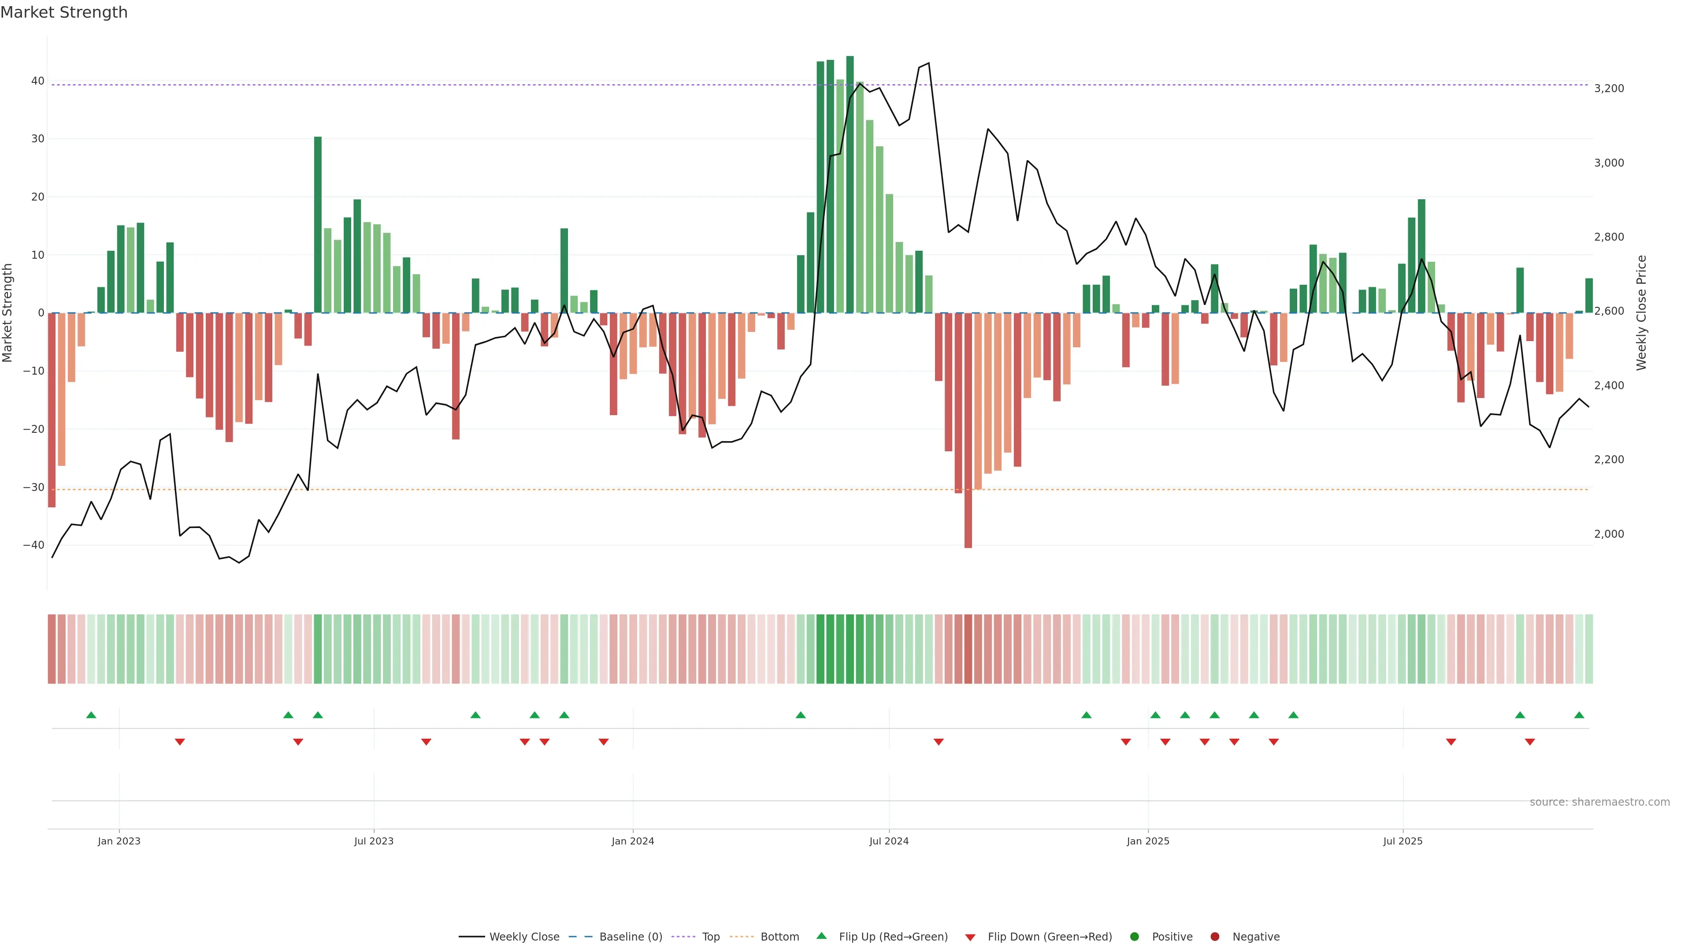This screenshot has height=952, width=1692.
Task: Click the Market Strength chart title
Action: point(64,12)
